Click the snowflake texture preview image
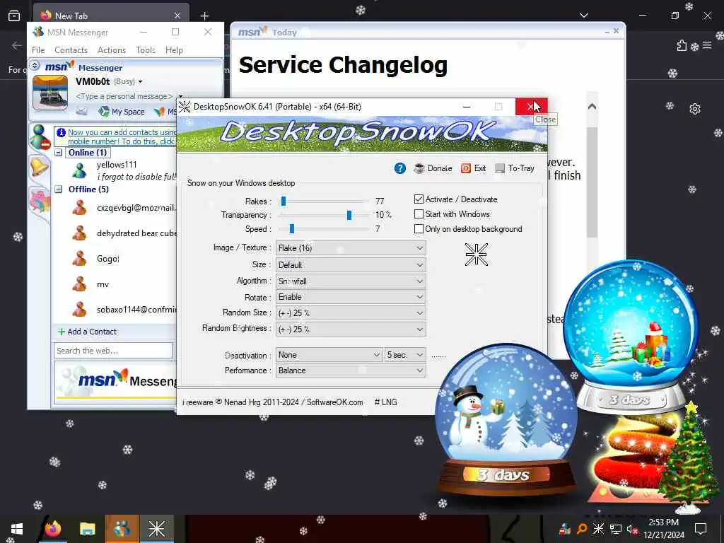This screenshot has height=543, width=724. 476,255
